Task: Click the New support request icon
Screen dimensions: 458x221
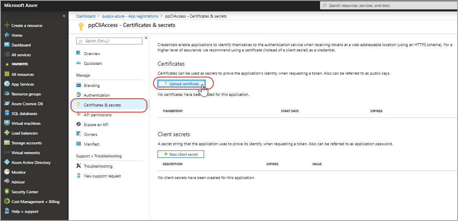Action: 78,176
